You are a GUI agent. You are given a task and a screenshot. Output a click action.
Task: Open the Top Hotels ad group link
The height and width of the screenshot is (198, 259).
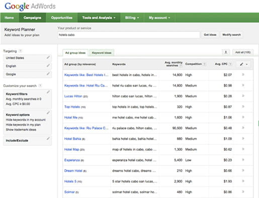72,107
